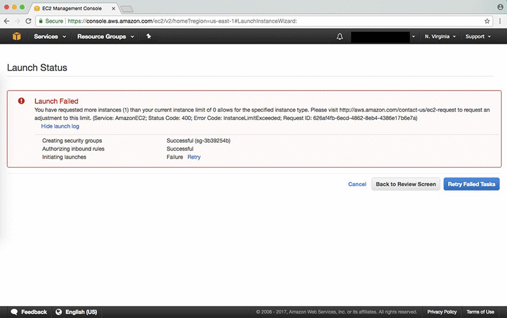Change language via English (US)
Viewport: 507px width, 318px height.
pos(81,312)
